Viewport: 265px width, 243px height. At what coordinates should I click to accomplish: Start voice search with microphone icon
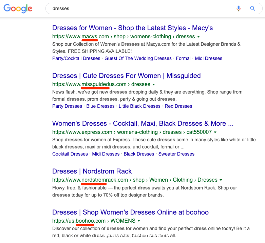[x=239, y=8]
